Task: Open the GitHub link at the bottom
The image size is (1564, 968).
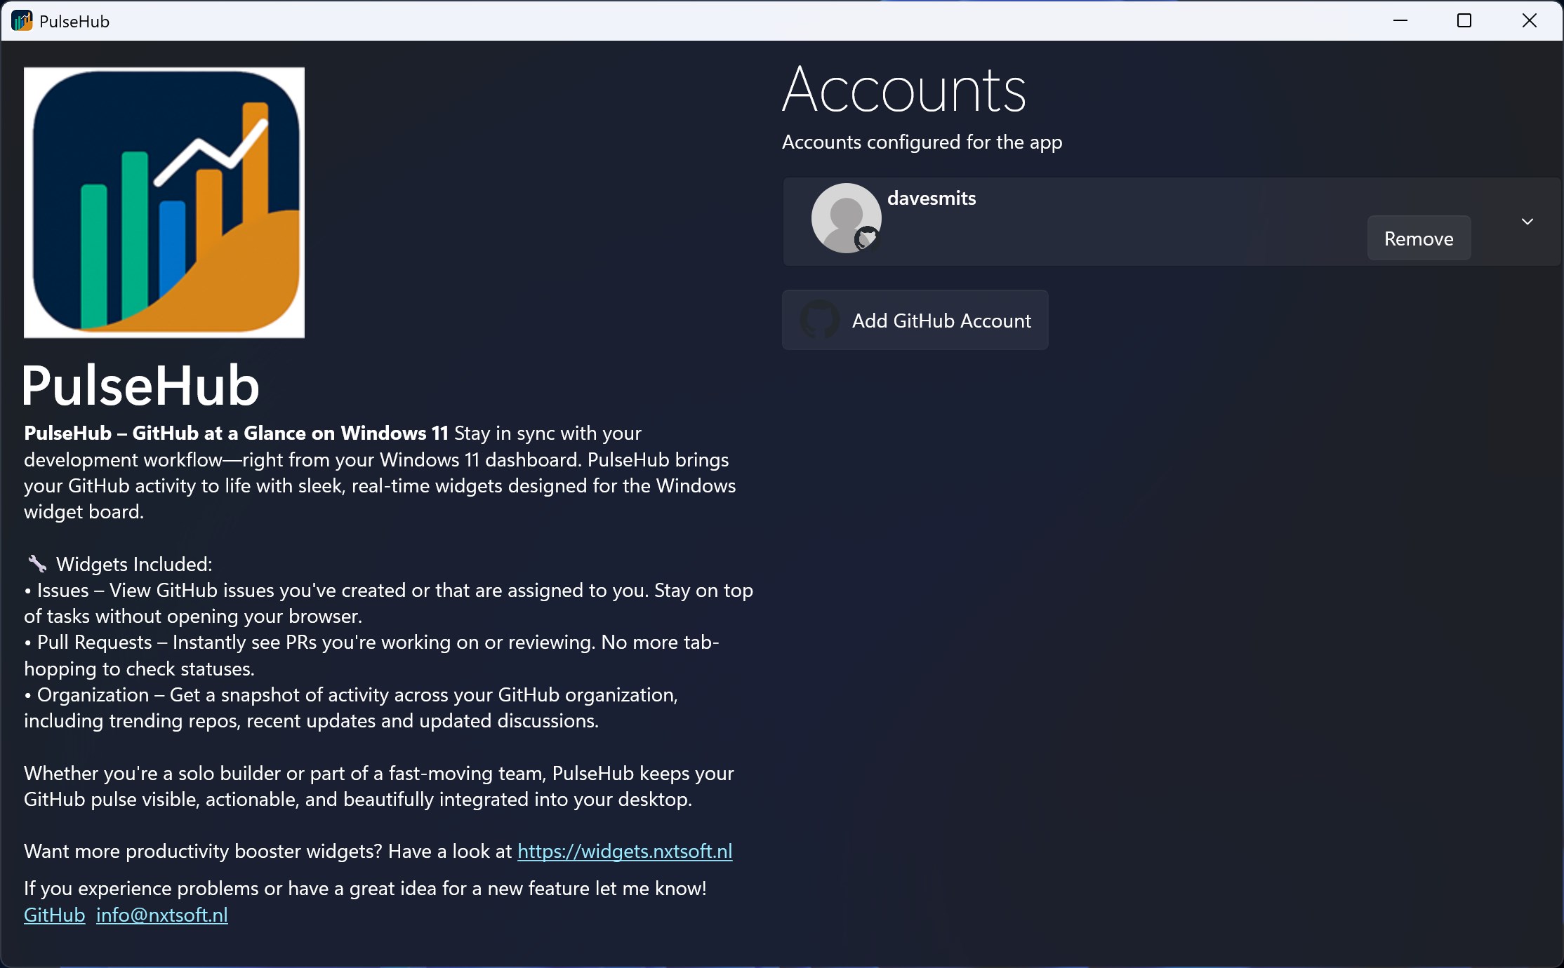Action: pyautogui.click(x=54, y=915)
